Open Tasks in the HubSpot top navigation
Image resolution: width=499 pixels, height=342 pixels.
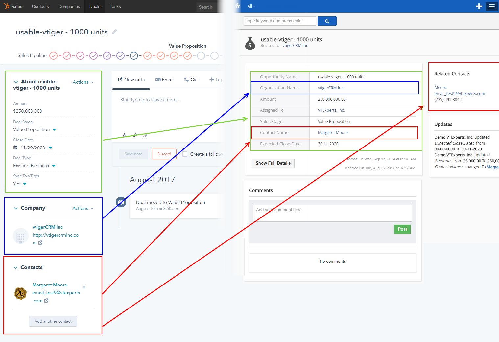coord(115,6)
